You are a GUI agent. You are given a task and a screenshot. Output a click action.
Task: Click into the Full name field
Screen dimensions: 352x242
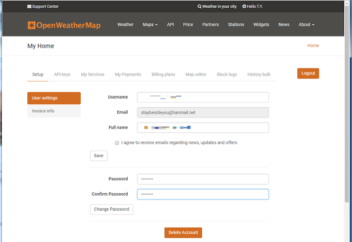pos(203,128)
